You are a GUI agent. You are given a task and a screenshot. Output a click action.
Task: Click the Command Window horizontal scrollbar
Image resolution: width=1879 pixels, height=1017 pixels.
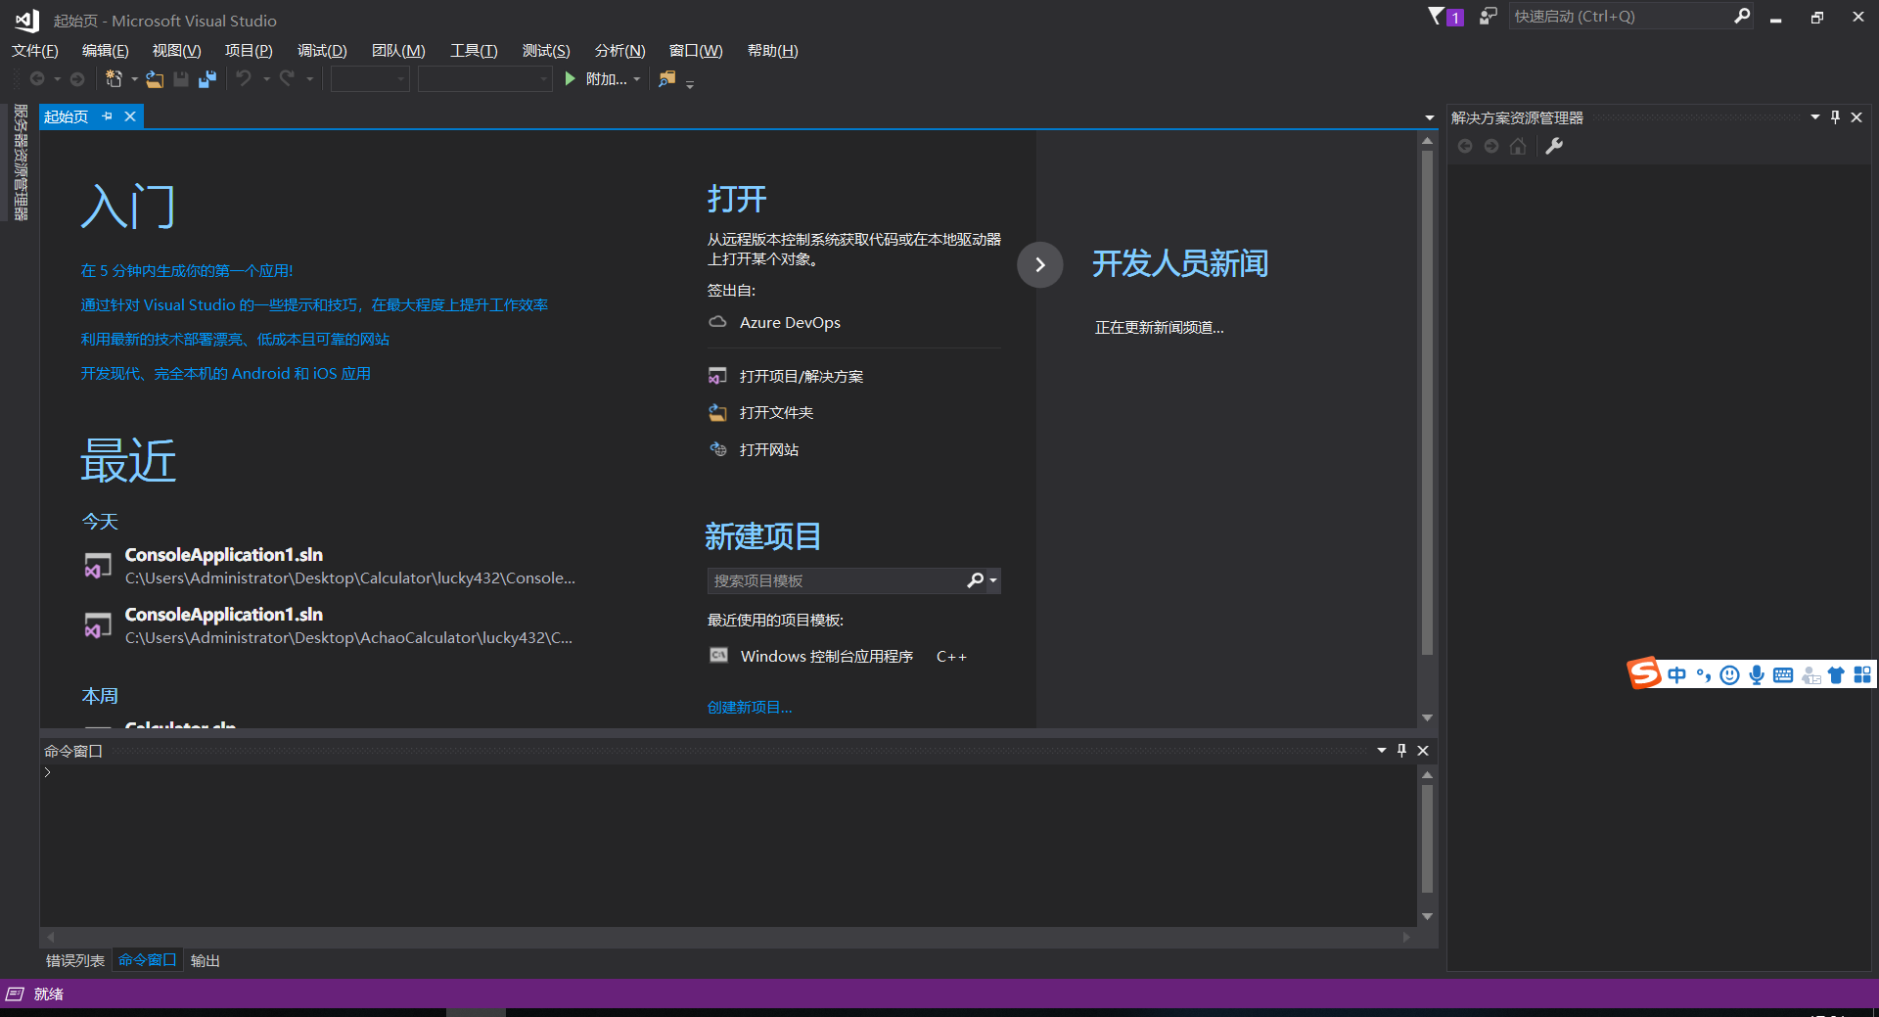728,937
